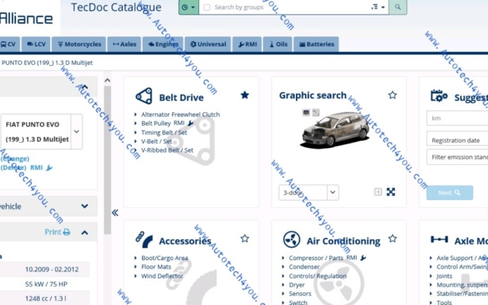Expand the vehicle section chevron
This screenshot has height=305, width=488.
(84, 206)
